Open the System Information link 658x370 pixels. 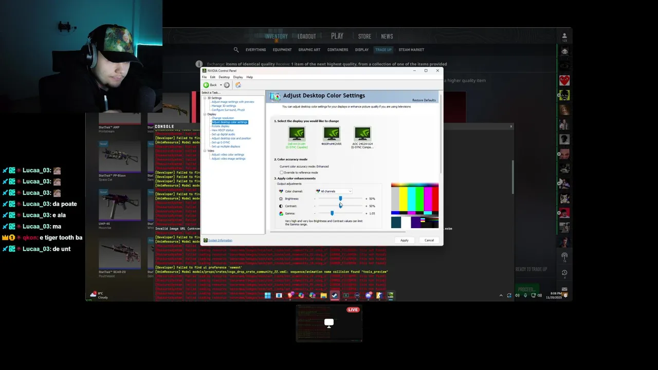click(x=220, y=240)
